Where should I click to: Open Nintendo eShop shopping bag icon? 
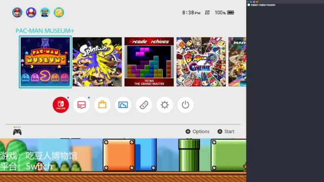tap(102, 105)
